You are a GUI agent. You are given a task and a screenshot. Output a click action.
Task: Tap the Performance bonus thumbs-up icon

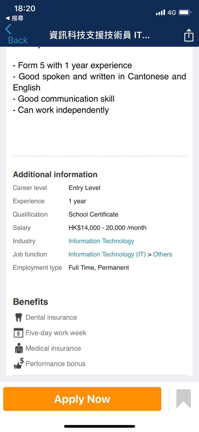coord(19,364)
